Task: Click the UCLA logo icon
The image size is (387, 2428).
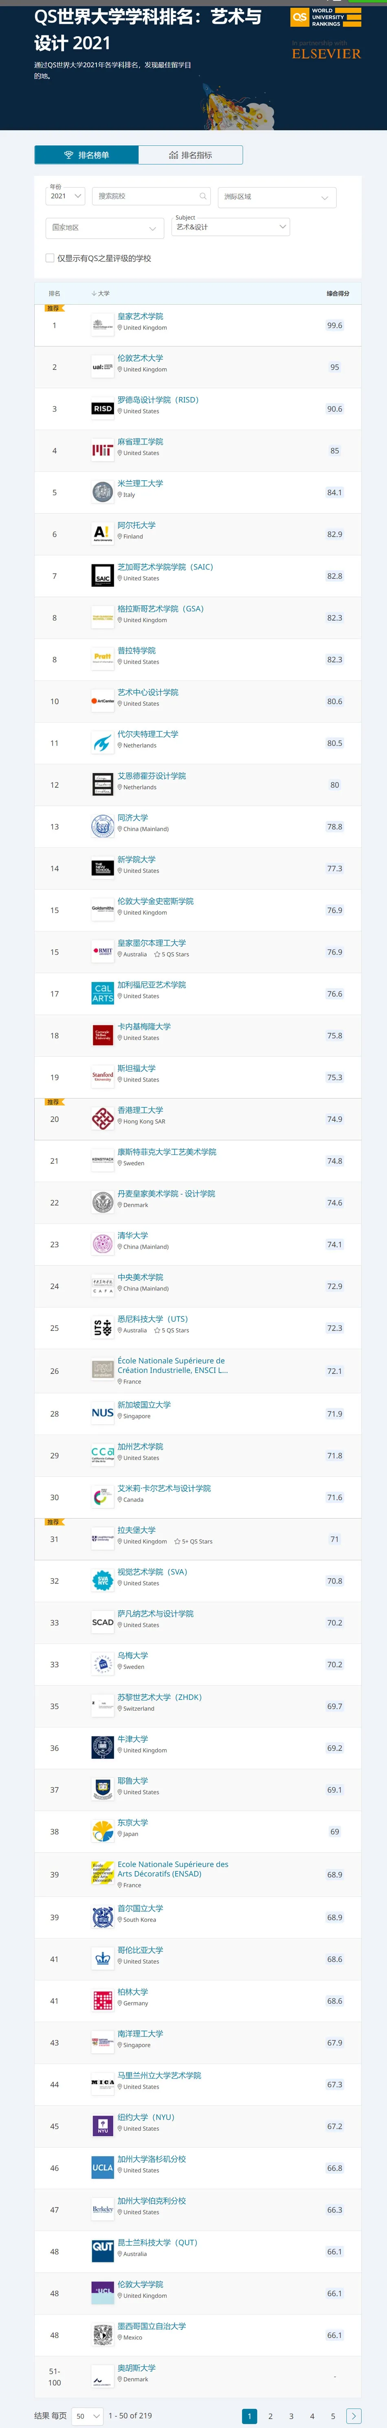Action: click(103, 2167)
